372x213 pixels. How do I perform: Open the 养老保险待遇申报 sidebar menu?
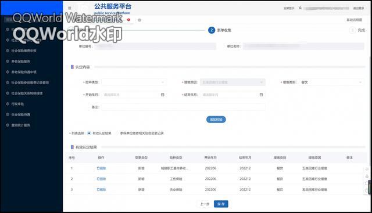(x=24, y=72)
